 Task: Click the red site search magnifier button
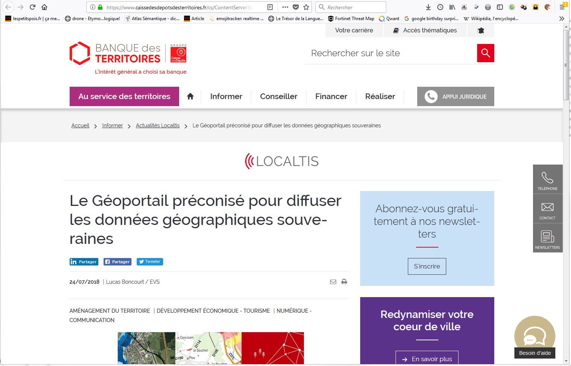click(x=485, y=53)
